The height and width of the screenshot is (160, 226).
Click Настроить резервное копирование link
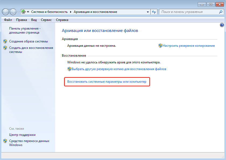pos(189,46)
